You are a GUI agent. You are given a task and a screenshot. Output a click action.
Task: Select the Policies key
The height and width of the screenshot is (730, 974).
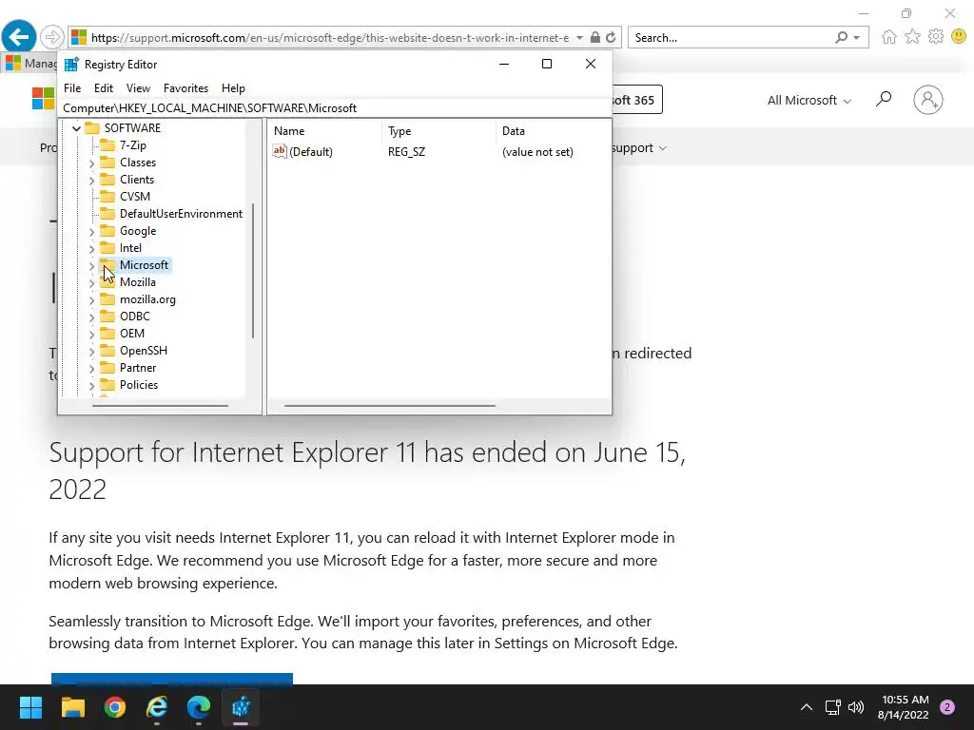139,384
